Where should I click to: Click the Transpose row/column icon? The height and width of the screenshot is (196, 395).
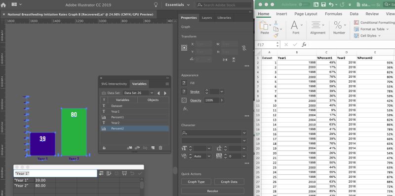tap(109, 173)
